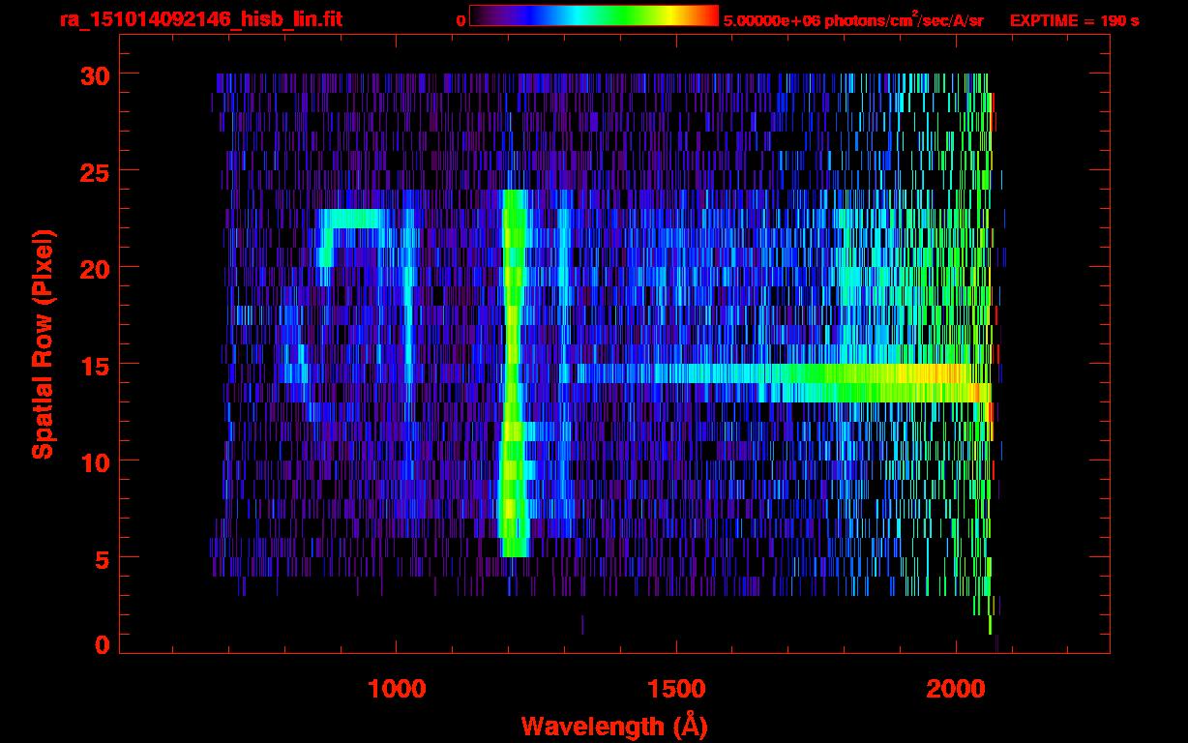
Task: Click the x-axis tick label 1500
Action: click(675, 688)
